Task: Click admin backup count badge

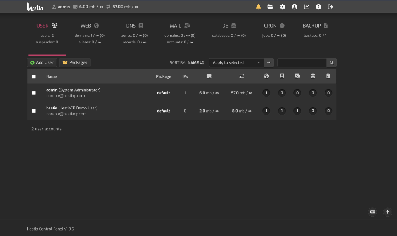Action: (x=328, y=93)
